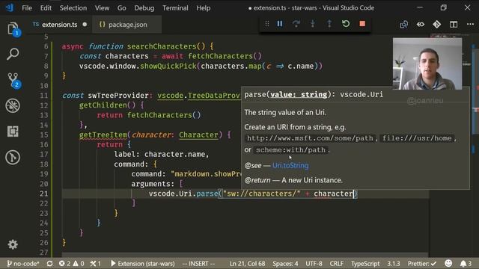Click the Character type annotation
The image size is (479, 269).
[198, 134]
